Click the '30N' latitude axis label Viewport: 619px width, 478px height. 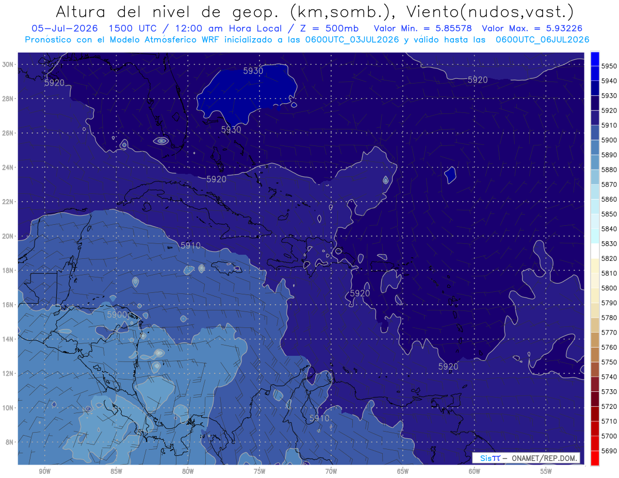(x=8, y=64)
